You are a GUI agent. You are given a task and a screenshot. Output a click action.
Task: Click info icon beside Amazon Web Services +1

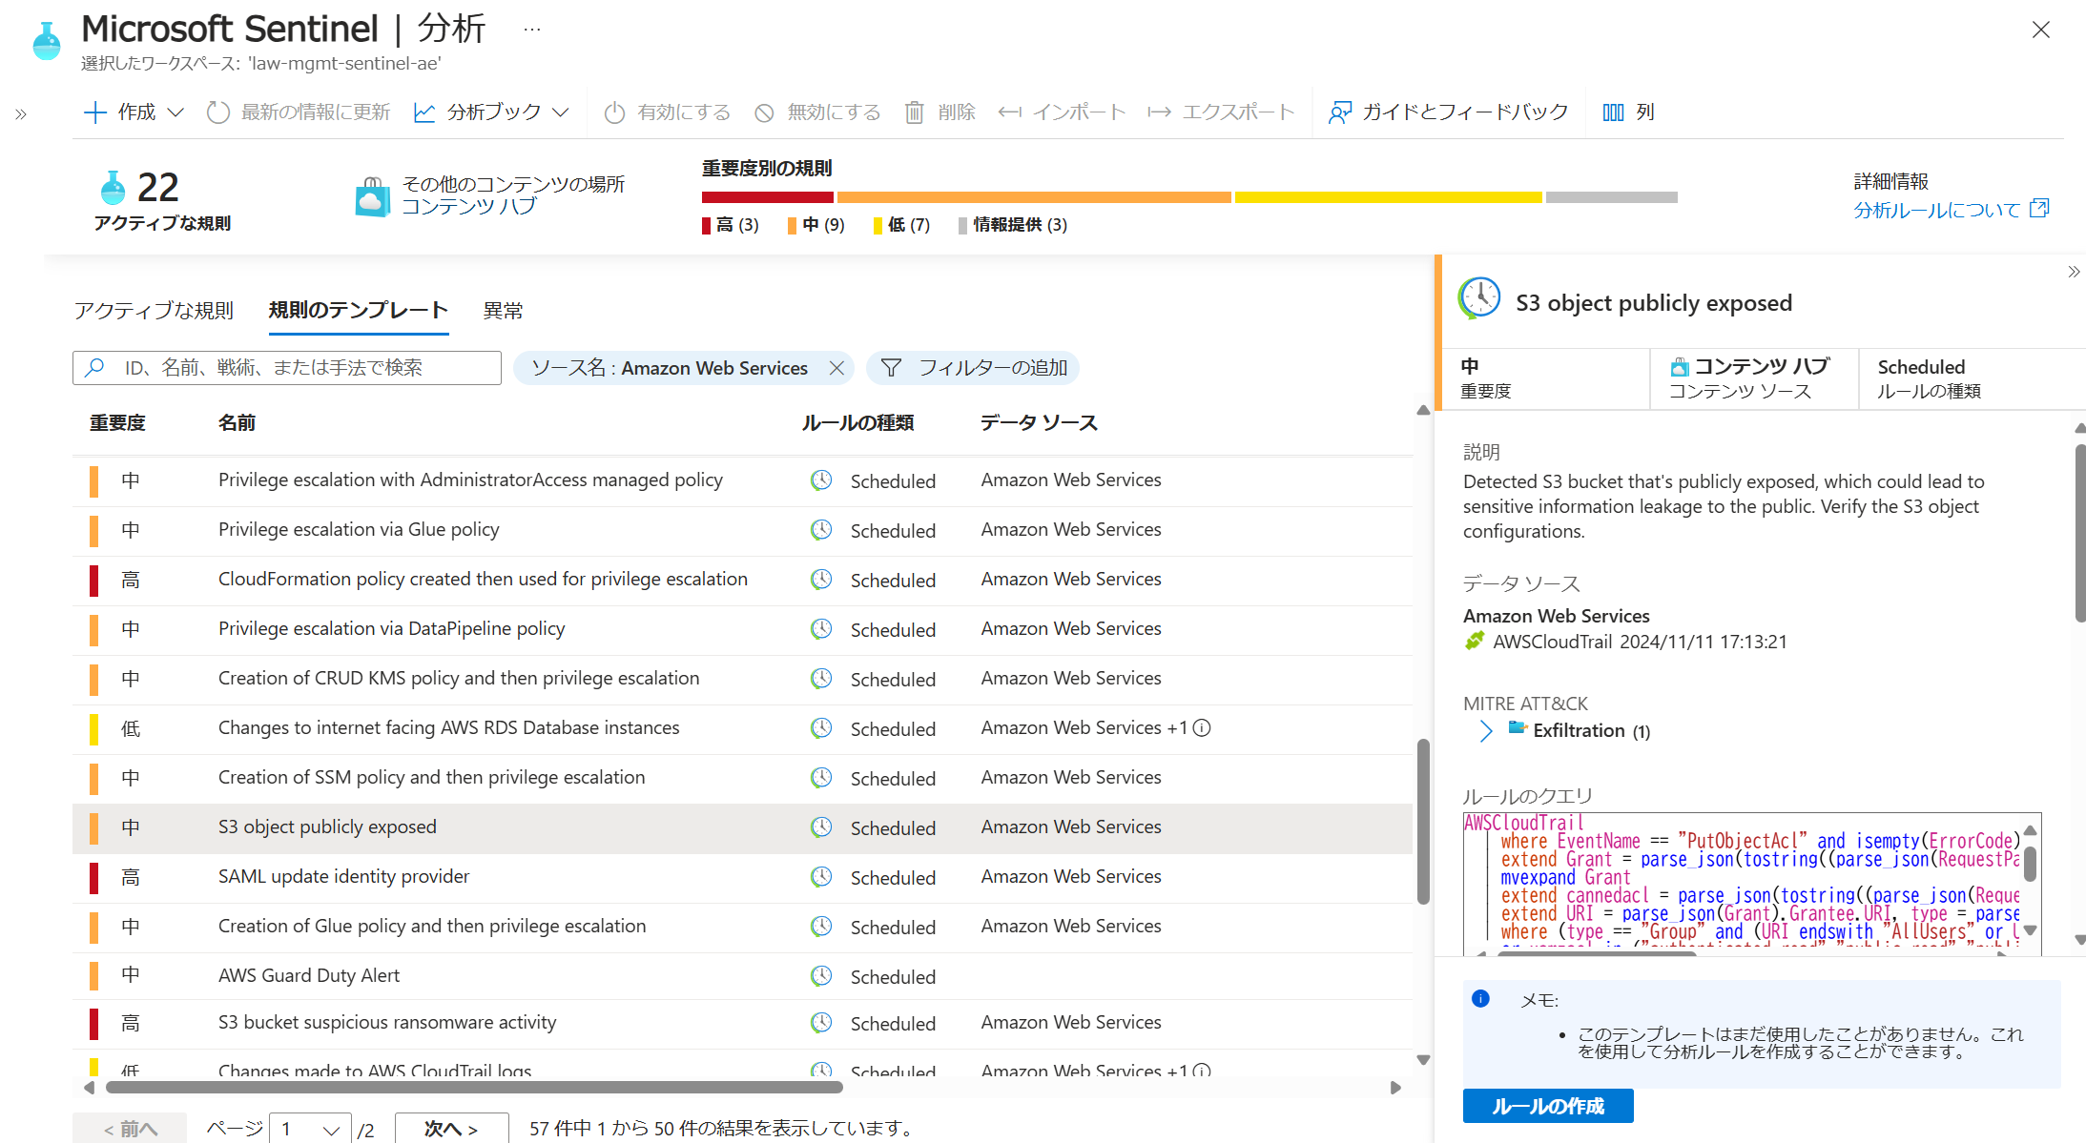[x=1203, y=728]
